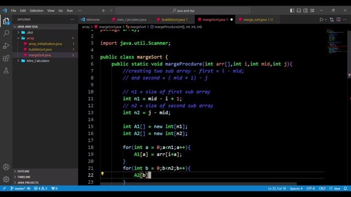Image resolution: width=351 pixels, height=197 pixels.
Task: Open errors and warnings count in status bar
Action: (x=41, y=188)
